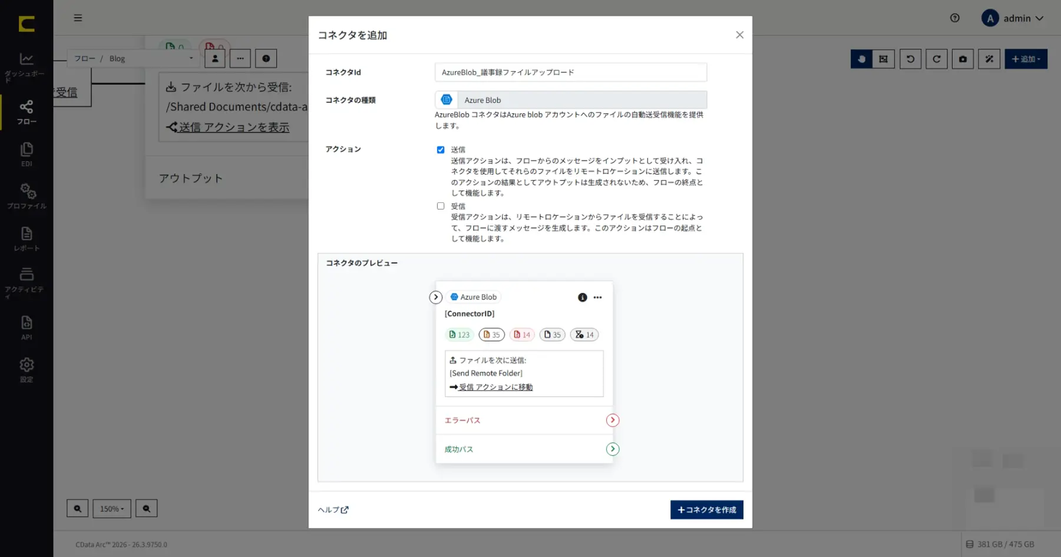Image resolution: width=1061 pixels, height=557 pixels.
Task: Open the アクティビティ sidebar section
Action: (x=26, y=282)
